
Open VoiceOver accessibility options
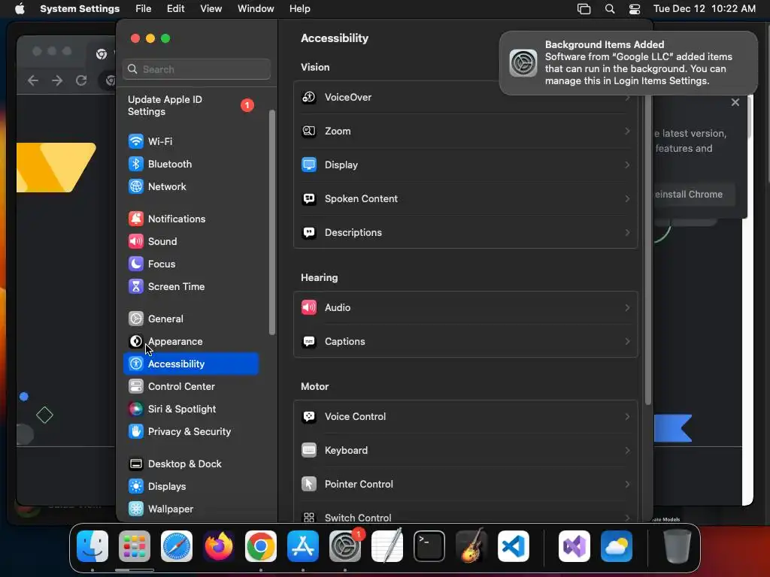[x=465, y=98]
